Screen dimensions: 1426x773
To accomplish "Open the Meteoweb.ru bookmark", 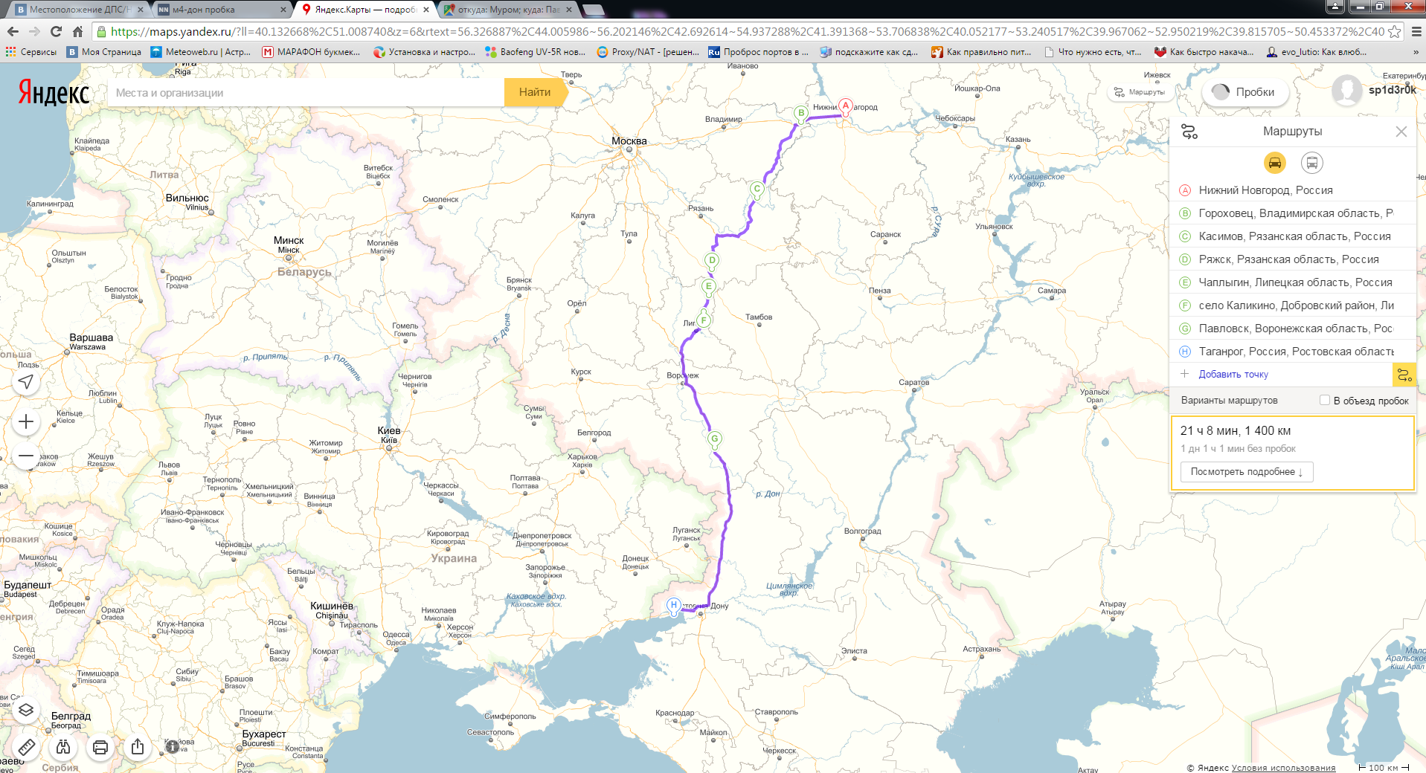I will point(200,52).
